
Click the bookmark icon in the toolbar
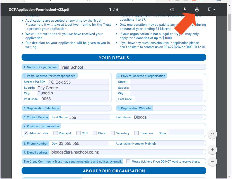pos(209,9)
